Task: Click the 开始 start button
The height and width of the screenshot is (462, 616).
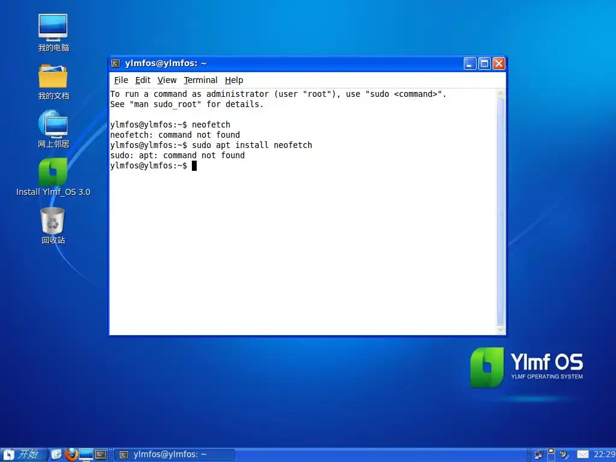Action: [23, 455]
